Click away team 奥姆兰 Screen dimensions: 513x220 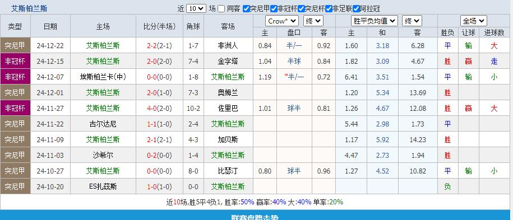(x=228, y=92)
